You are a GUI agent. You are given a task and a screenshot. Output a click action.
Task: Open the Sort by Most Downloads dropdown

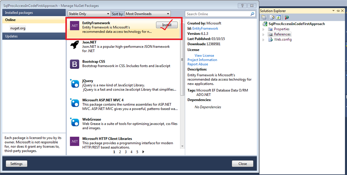click(148, 14)
